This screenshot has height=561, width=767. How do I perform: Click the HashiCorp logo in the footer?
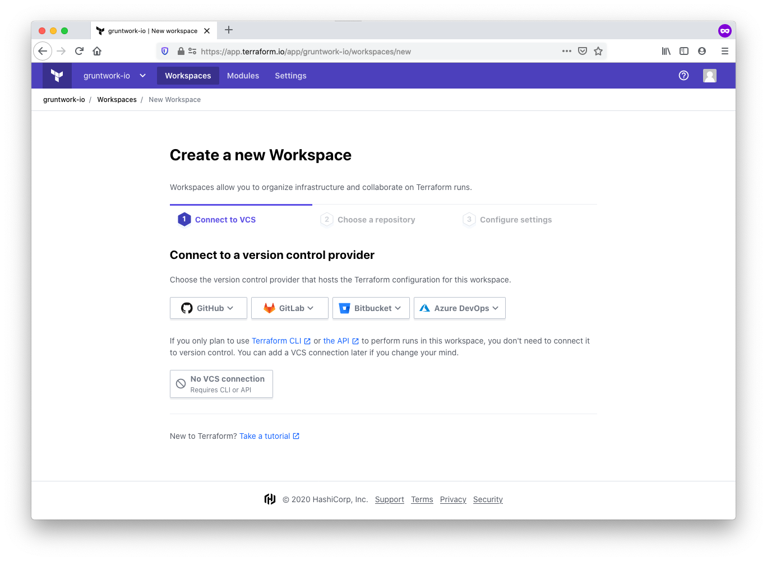[270, 499]
